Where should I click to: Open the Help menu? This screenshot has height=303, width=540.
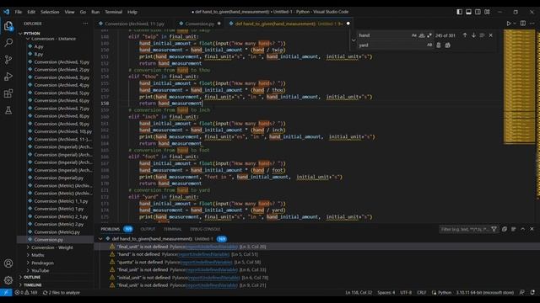pyautogui.click(x=132, y=12)
